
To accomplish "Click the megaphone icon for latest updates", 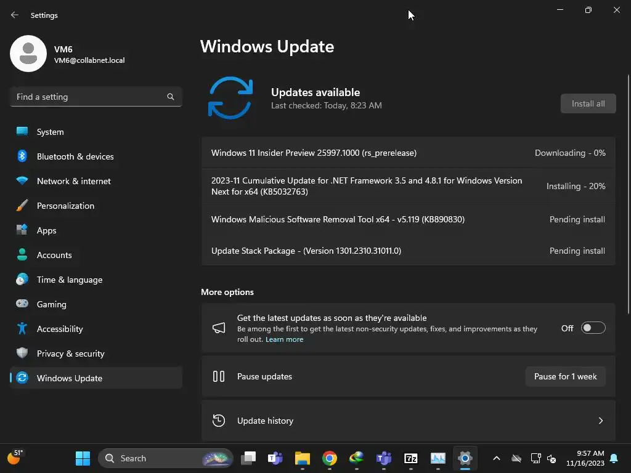I will [219, 328].
